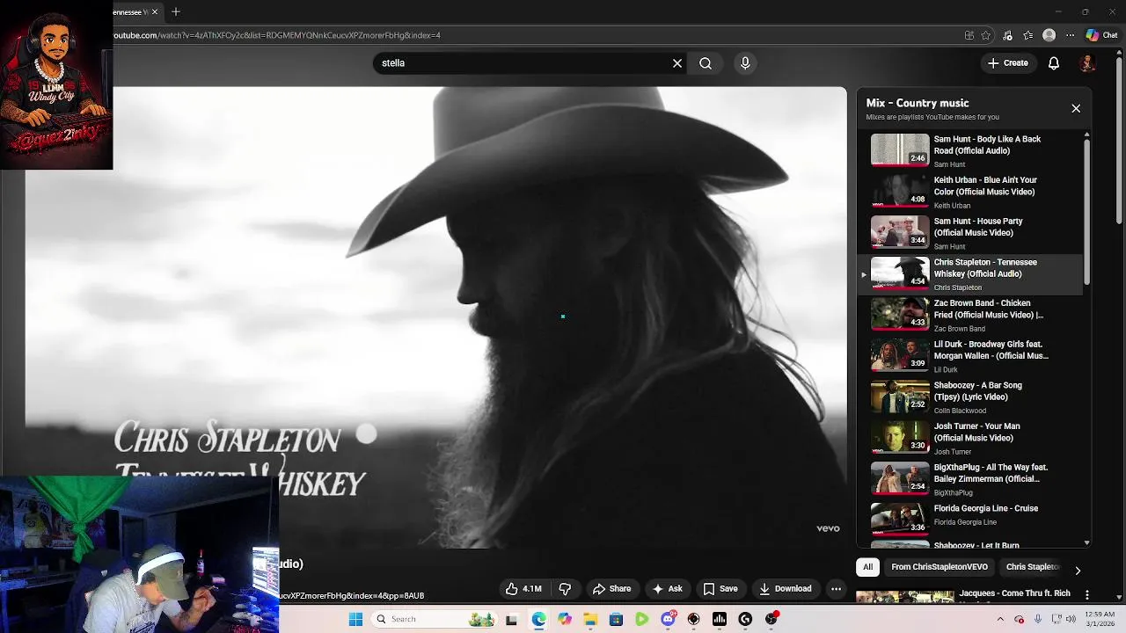This screenshot has width=1126, height=633.
Task: Select From ChrisStapletonVEVO chip
Action: tap(940, 567)
